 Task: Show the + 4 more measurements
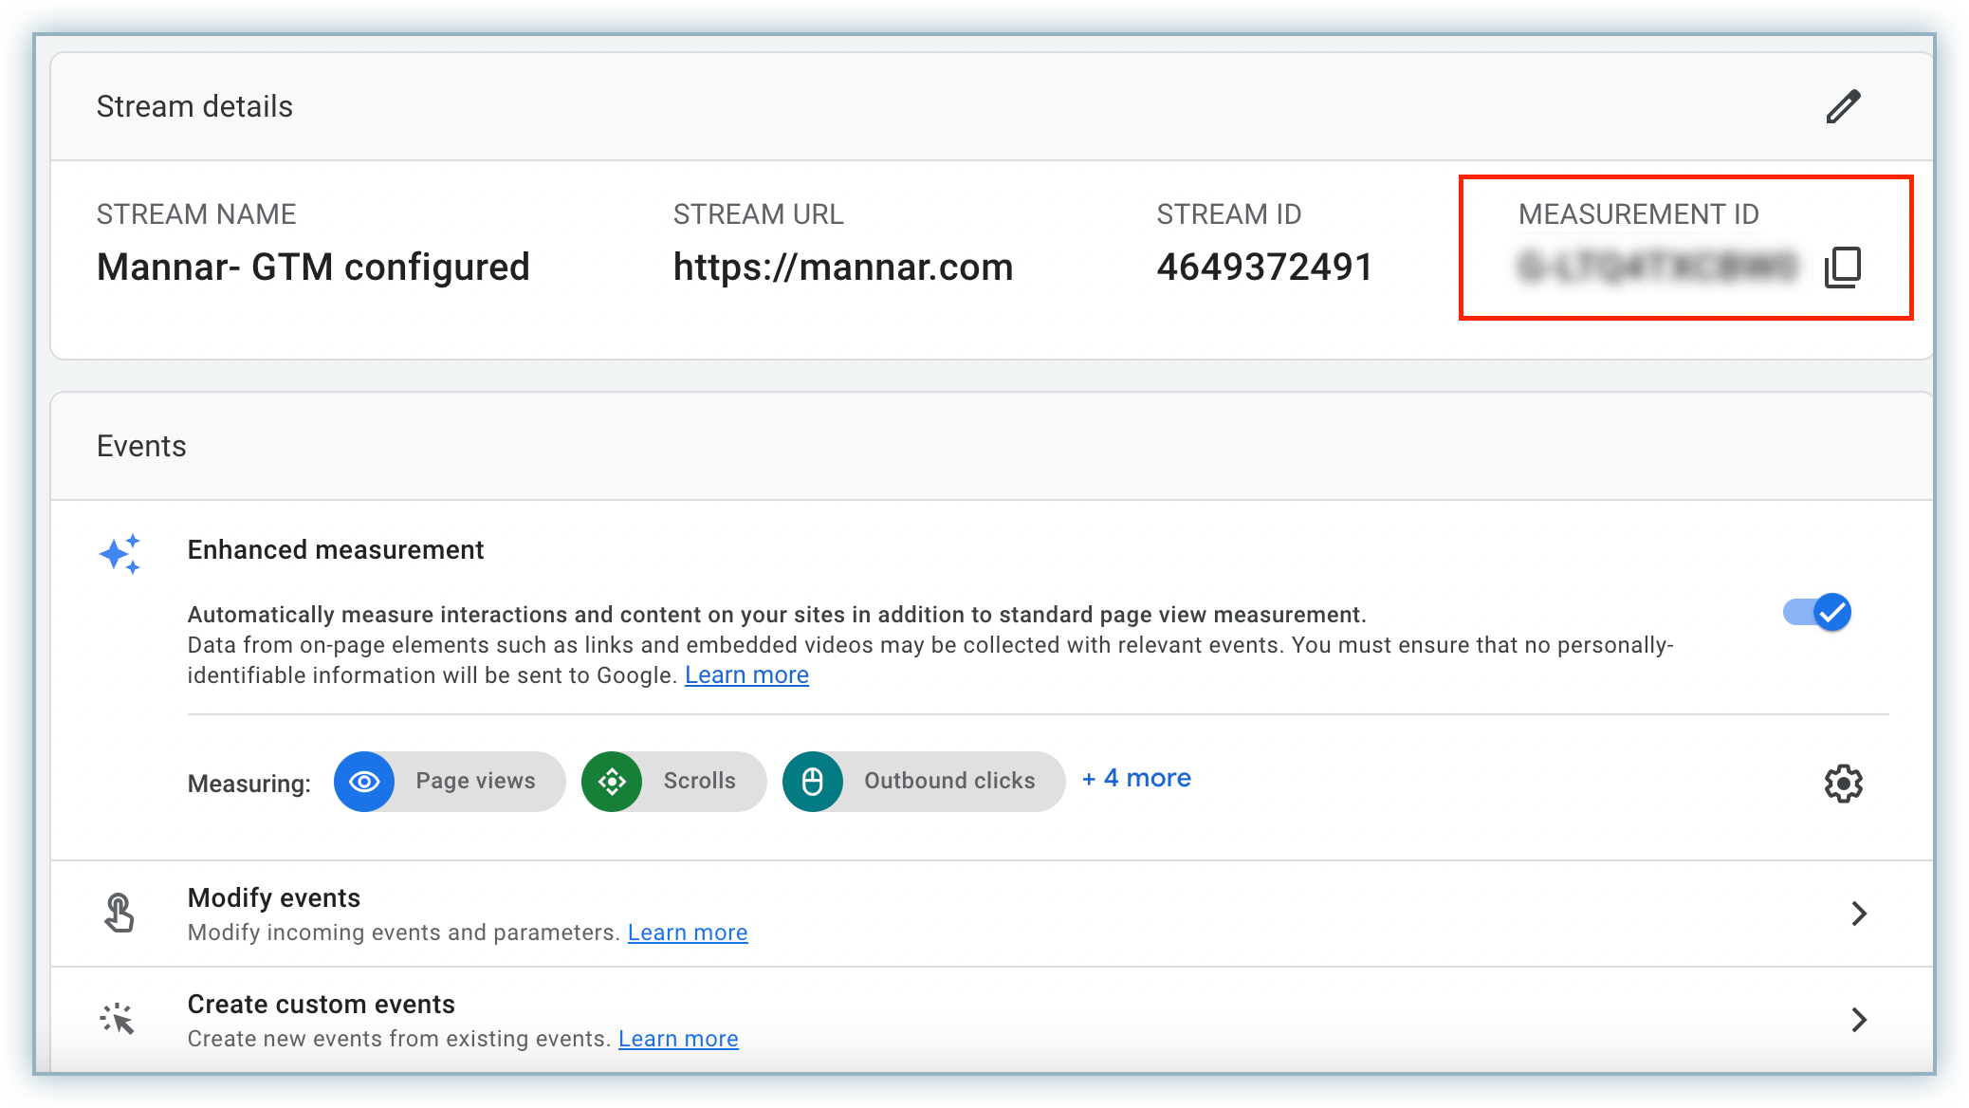1136,779
